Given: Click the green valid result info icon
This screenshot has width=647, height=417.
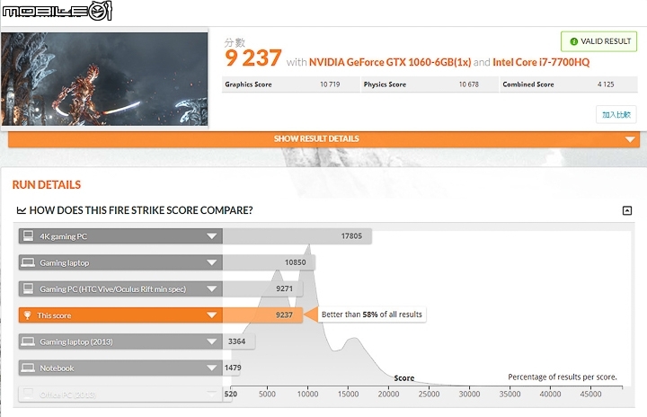Looking at the screenshot, I should coord(573,41).
